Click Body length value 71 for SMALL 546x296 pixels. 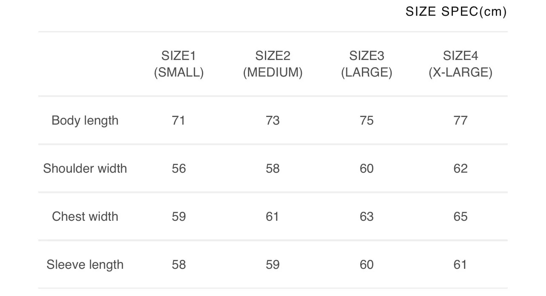(179, 120)
